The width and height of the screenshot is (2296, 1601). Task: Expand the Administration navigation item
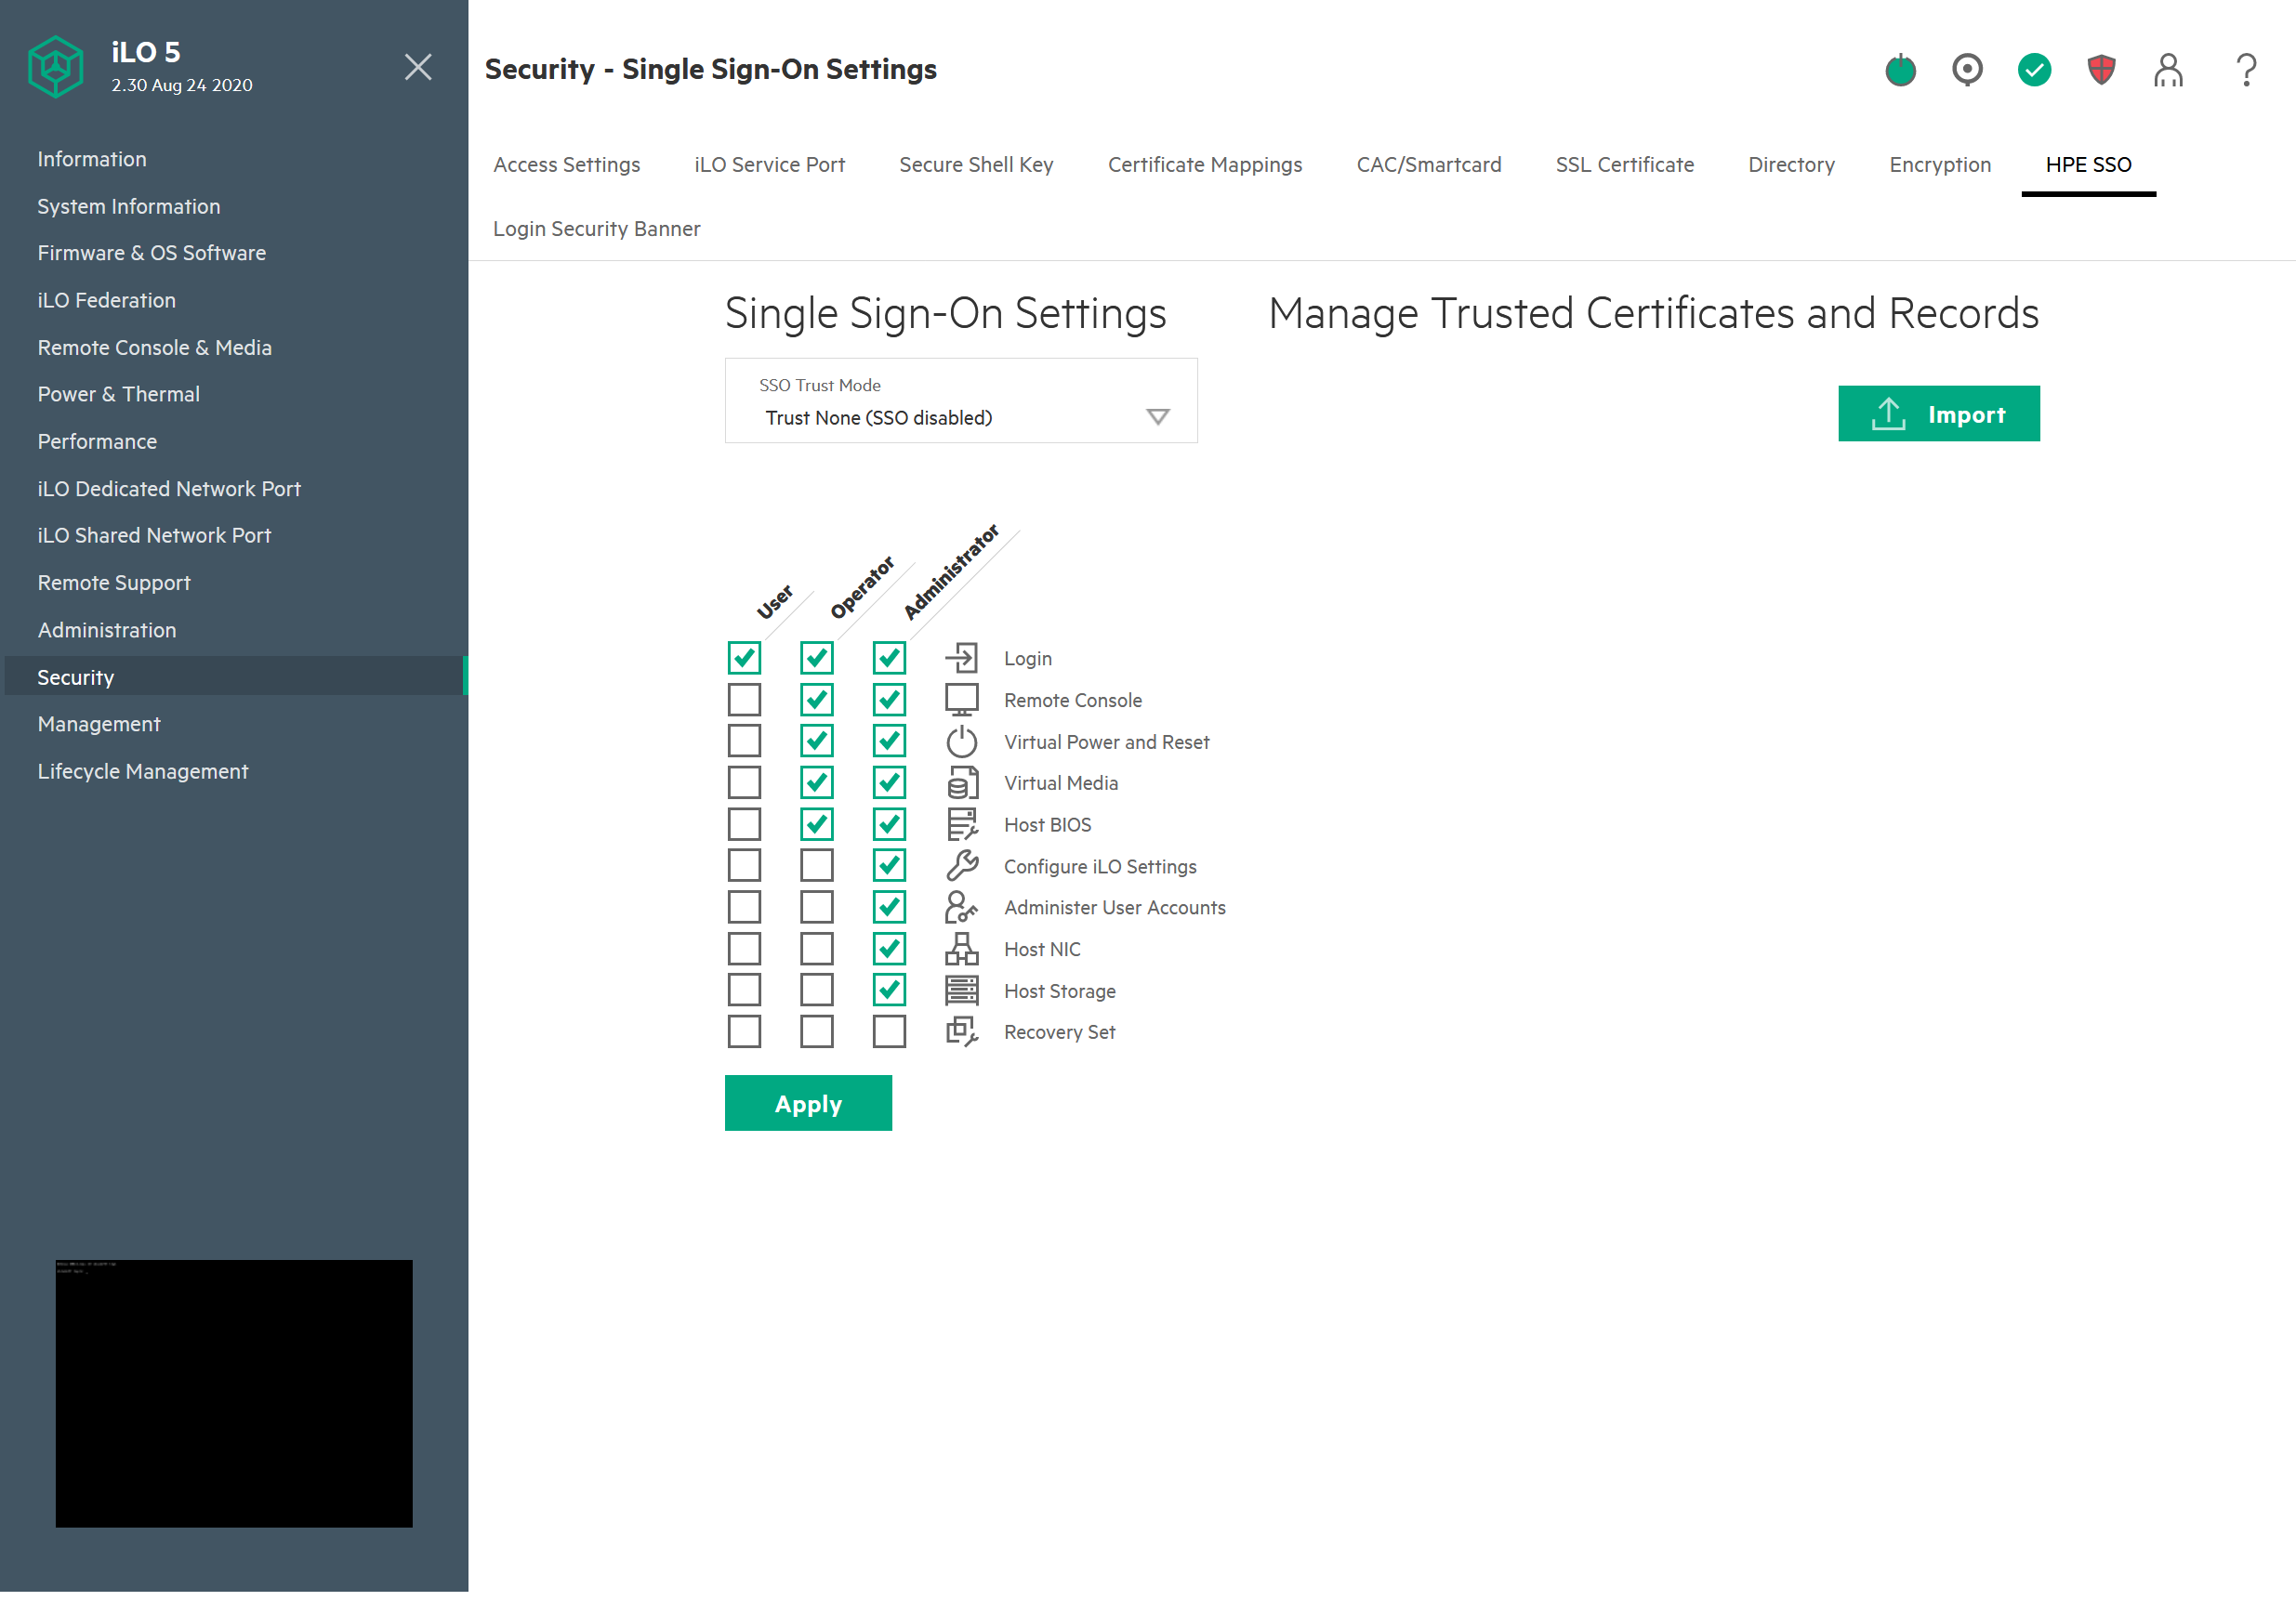click(107, 630)
